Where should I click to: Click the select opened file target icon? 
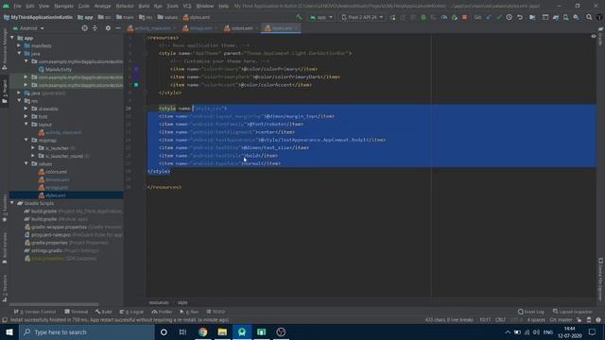(x=84, y=28)
